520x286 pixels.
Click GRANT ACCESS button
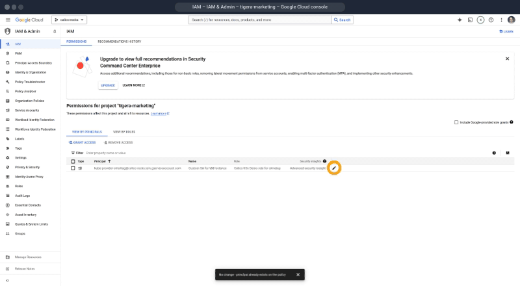tap(82, 142)
